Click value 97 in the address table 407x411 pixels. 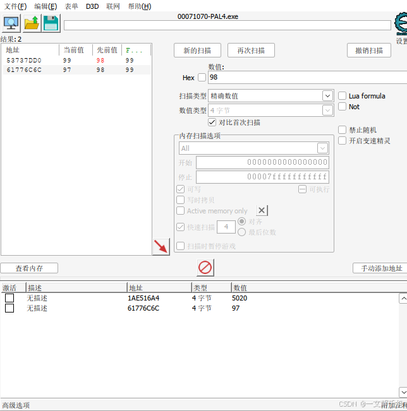pos(236,308)
